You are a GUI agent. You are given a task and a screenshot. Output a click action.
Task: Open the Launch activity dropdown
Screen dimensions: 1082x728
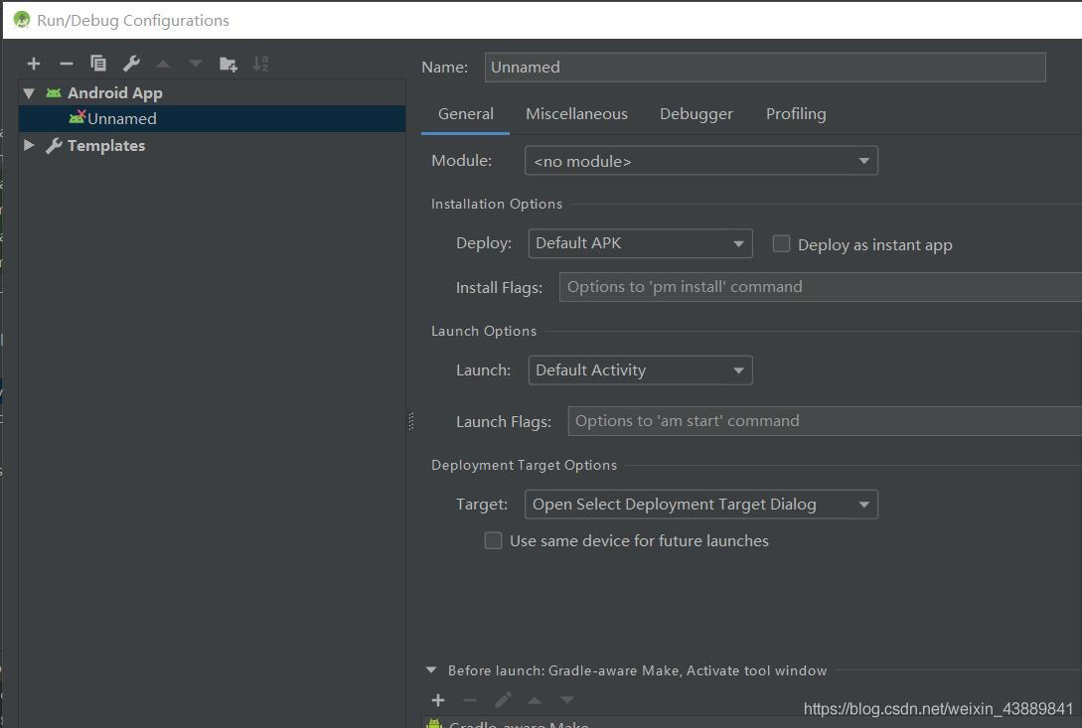[x=738, y=369]
